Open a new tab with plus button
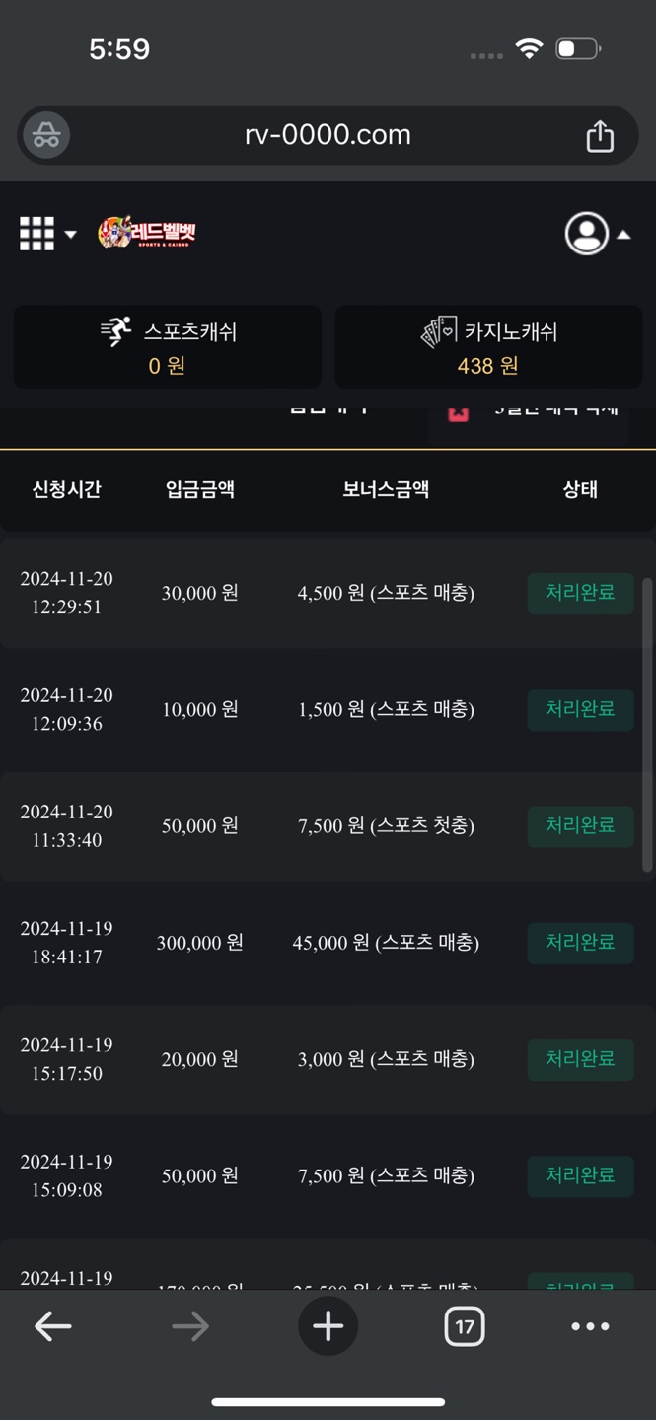Viewport: 656px width, 1420px height. [x=328, y=1326]
